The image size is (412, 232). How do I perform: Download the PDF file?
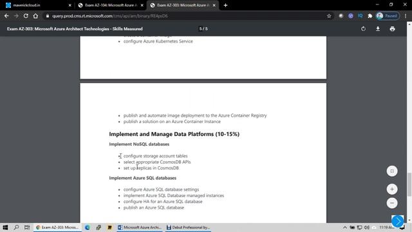pyautogui.click(x=378, y=28)
